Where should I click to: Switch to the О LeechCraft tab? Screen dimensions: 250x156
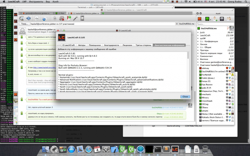[69, 45]
